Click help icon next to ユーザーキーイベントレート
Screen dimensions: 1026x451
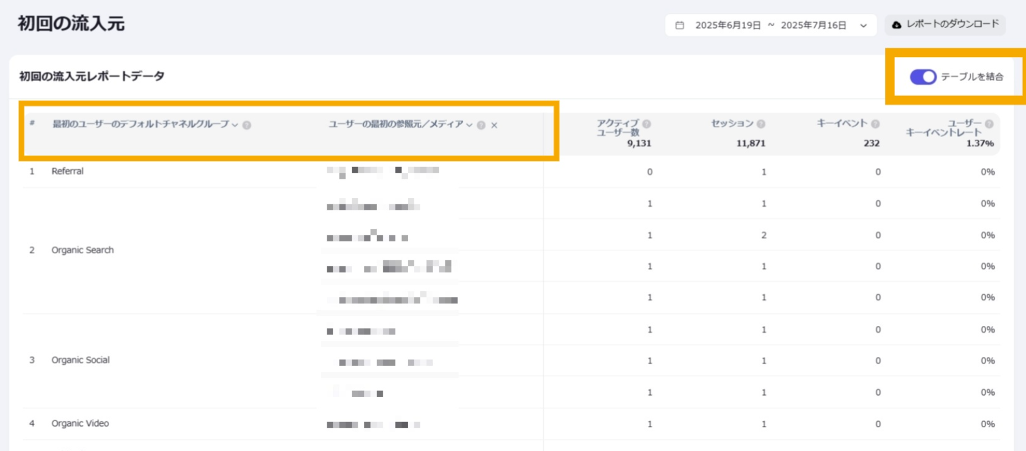pos(989,124)
